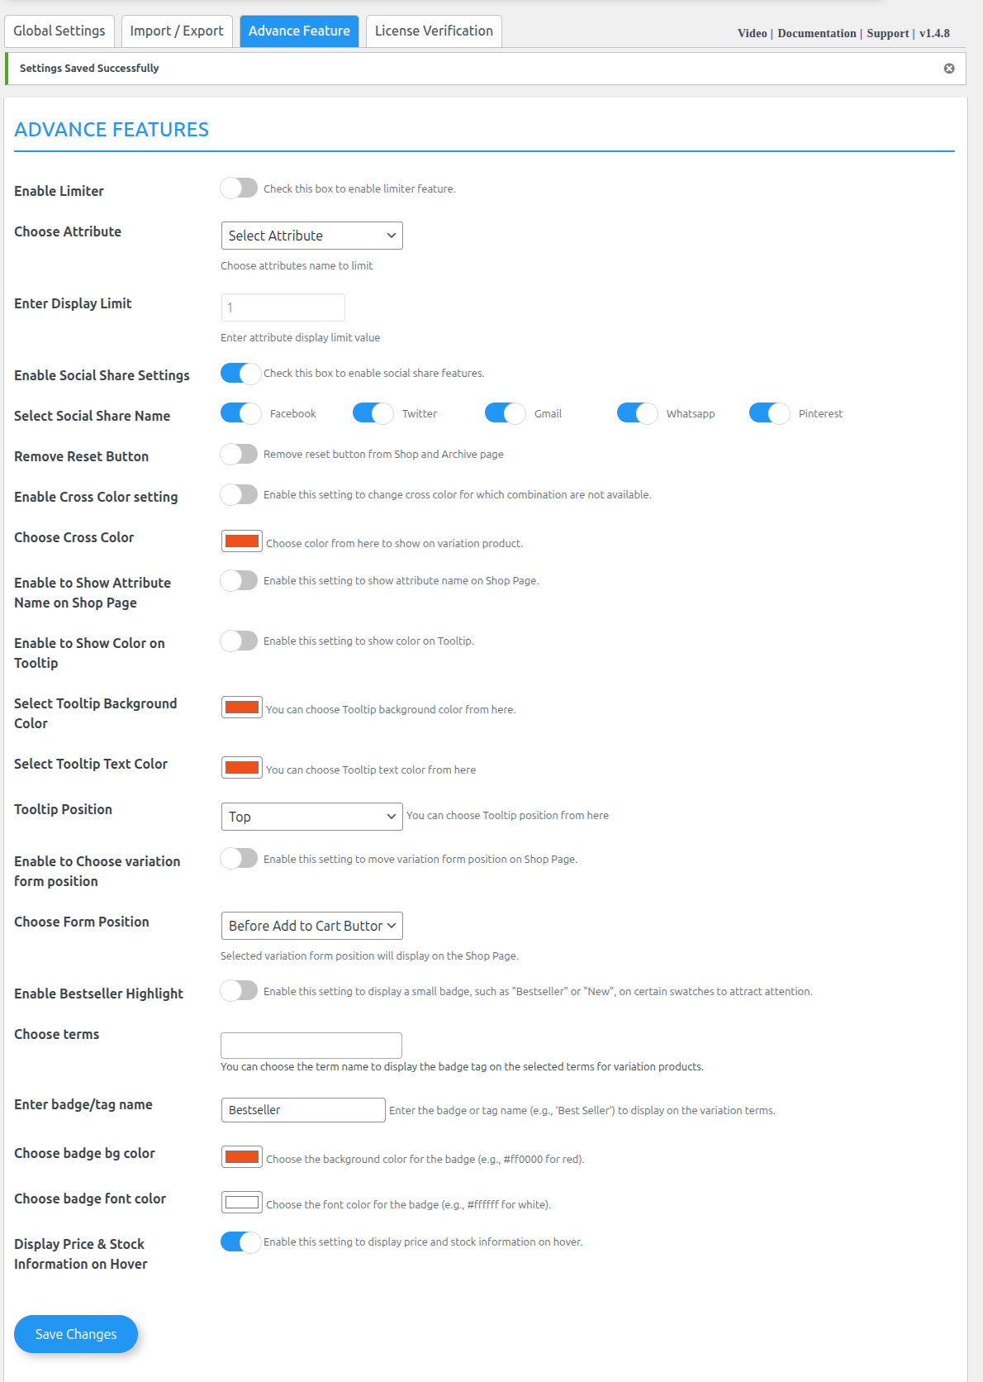Screen dimensions: 983x1382
Task: Open the Choose Form Position dropdown
Action: (x=311, y=926)
